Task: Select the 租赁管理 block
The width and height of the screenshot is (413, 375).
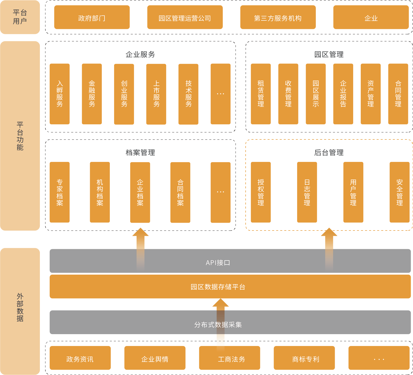Action: coord(261,94)
